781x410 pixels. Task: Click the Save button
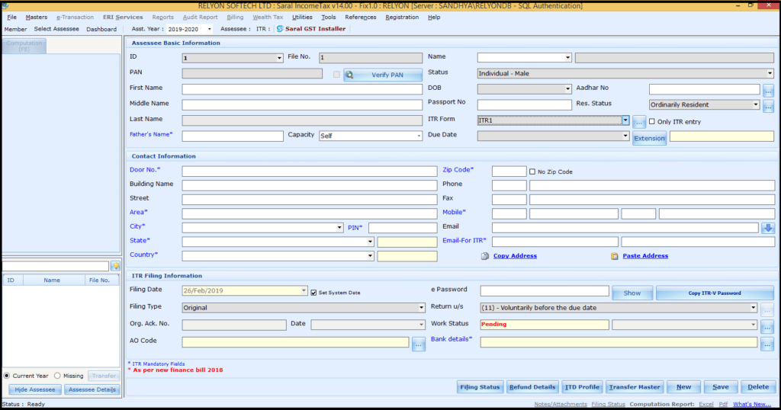[x=720, y=387]
